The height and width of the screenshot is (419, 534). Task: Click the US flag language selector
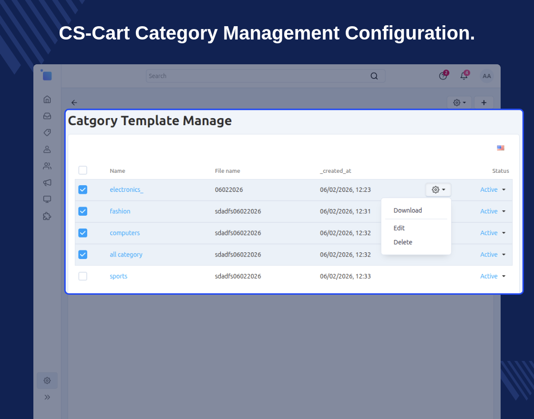[500, 148]
